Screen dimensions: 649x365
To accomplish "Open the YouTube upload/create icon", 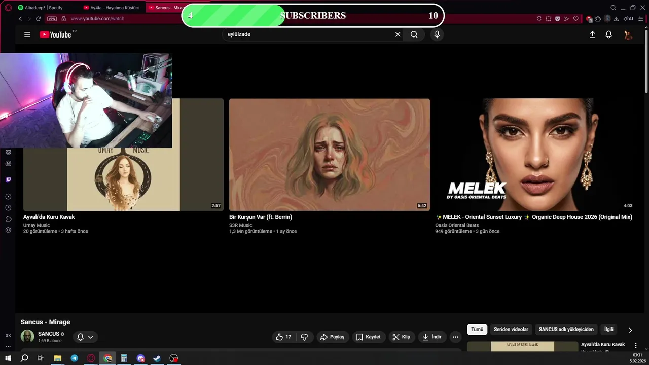I will 592,34.
